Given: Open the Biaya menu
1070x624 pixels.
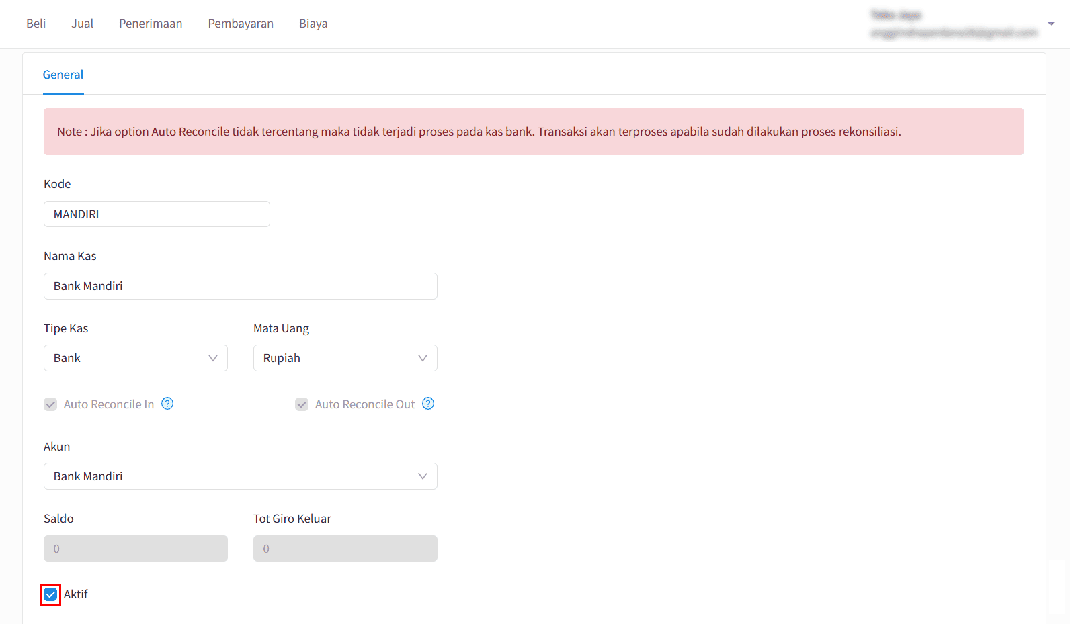Looking at the screenshot, I should coord(313,24).
